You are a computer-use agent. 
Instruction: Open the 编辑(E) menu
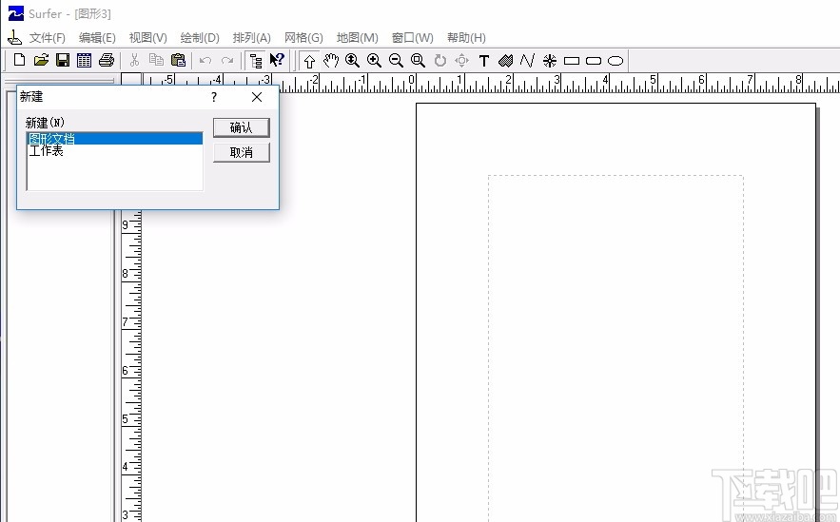click(97, 37)
